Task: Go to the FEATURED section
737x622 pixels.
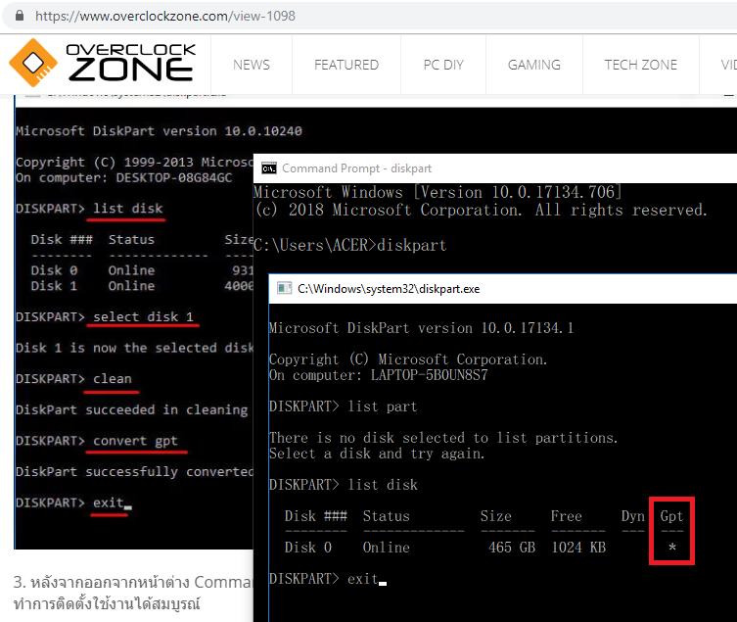Action: (x=346, y=65)
